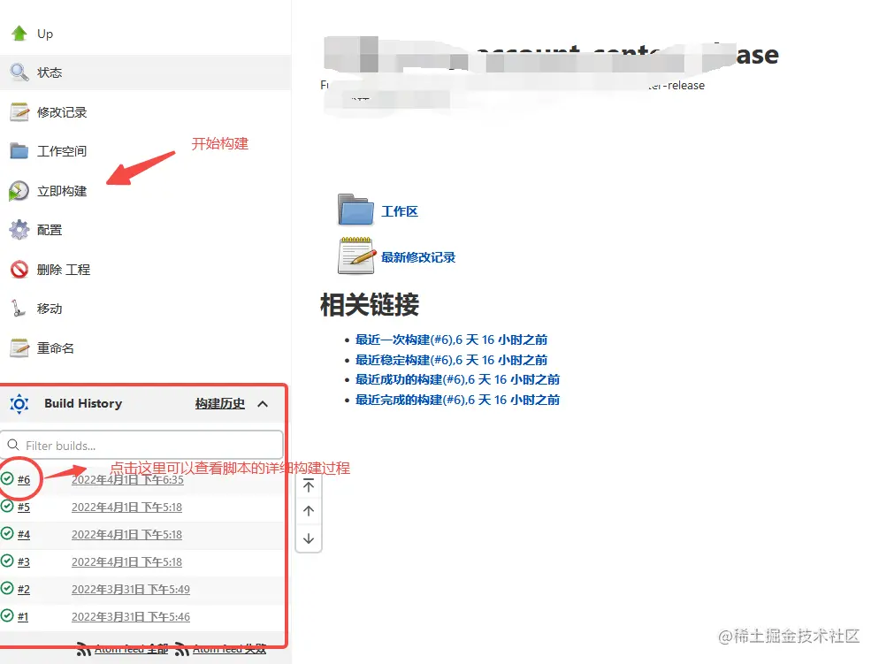Viewport: 879px width, 664px height.
Task: Start a build with the 立即构建 icon
Action: point(19,190)
